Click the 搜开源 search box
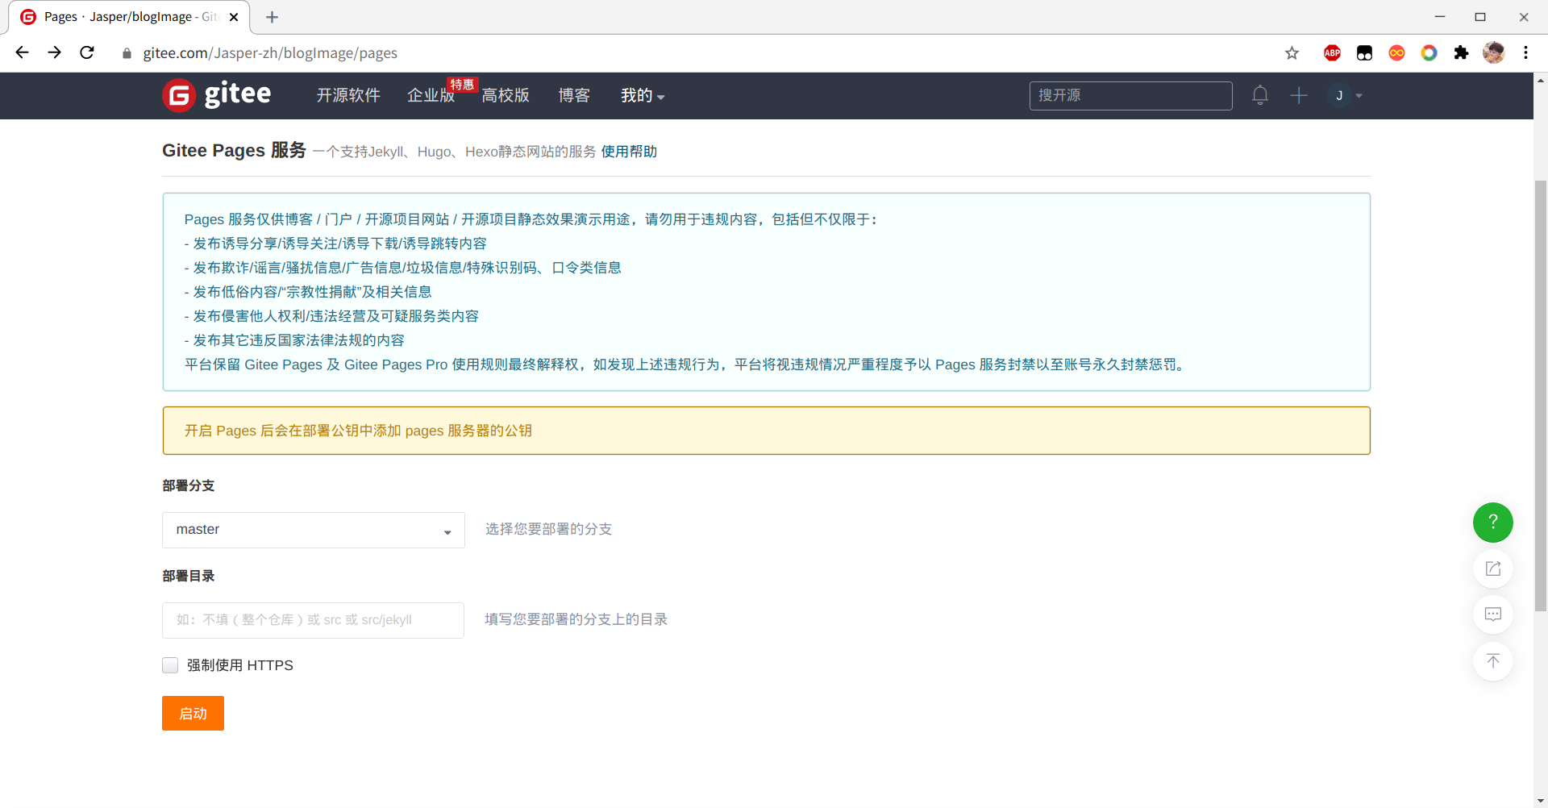This screenshot has width=1548, height=808. (1130, 95)
